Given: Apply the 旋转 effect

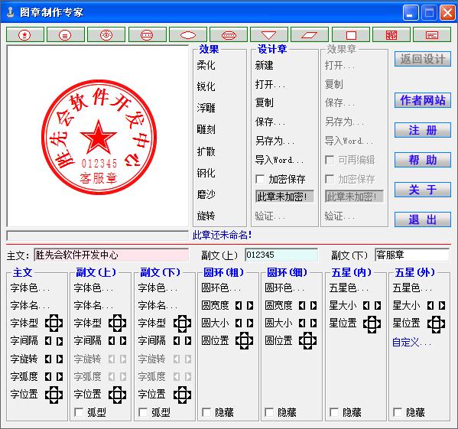Looking at the screenshot, I should tap(206, 216).
